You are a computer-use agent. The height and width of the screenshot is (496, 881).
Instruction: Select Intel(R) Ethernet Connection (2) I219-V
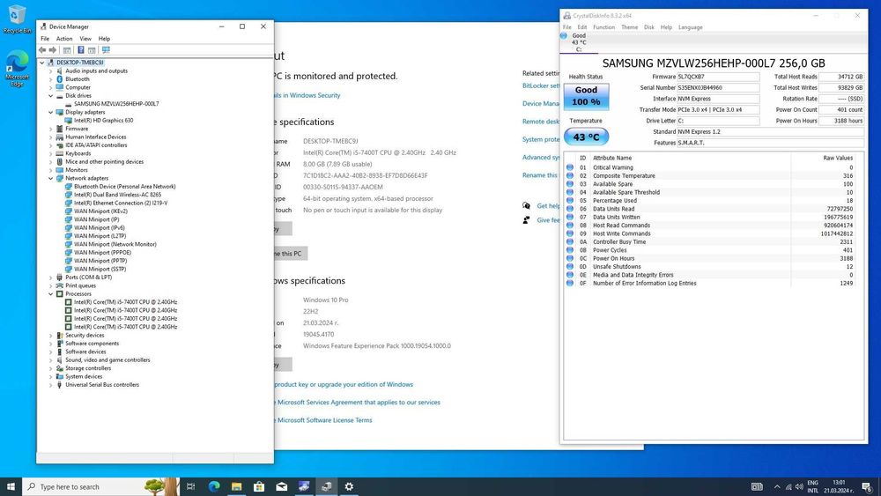pyautogui.click(x=120, y=203)
